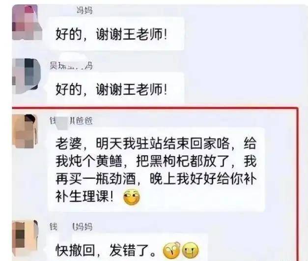This screenshot has width=308, height=261.
Task: Click the smirking emoji after 补补生理课
Action: [132, 197]
